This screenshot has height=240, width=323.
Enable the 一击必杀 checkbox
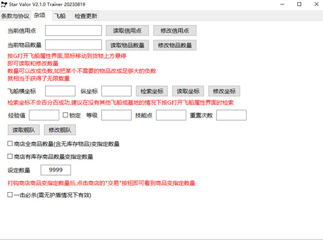[x=10, y=195]
